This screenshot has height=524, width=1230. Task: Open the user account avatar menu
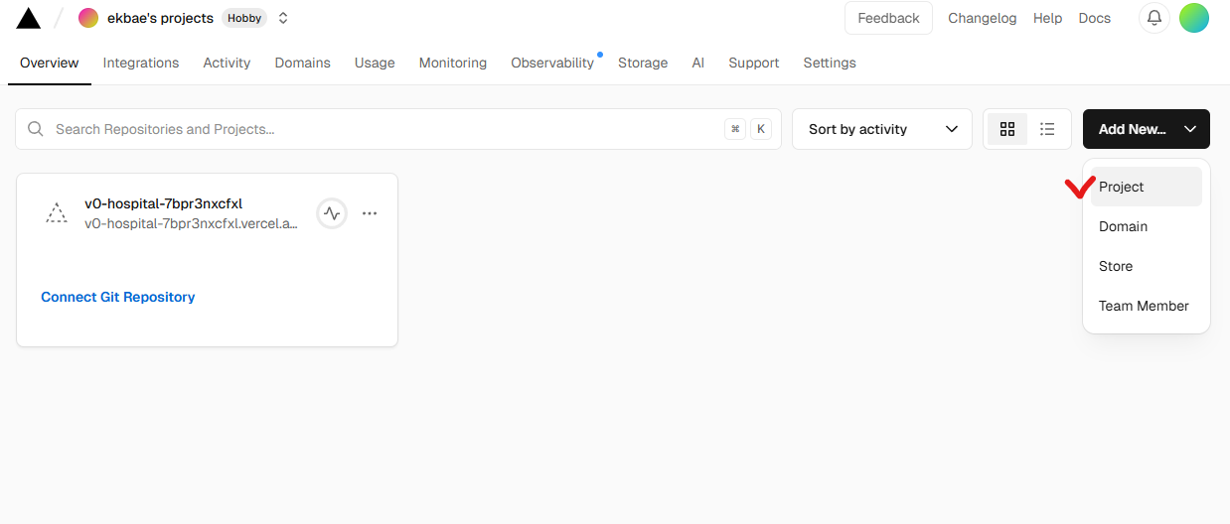click(x=1194, y=18)
